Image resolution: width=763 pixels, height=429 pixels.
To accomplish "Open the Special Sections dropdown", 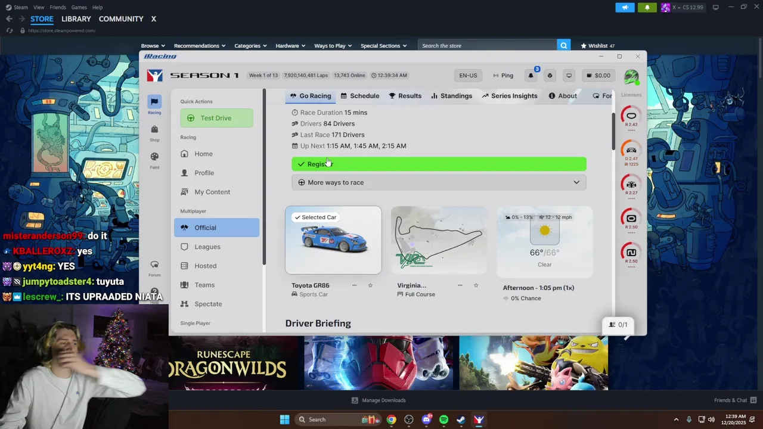I will point(383,46).
